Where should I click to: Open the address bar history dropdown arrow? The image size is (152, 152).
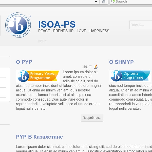tap(96, 2)
